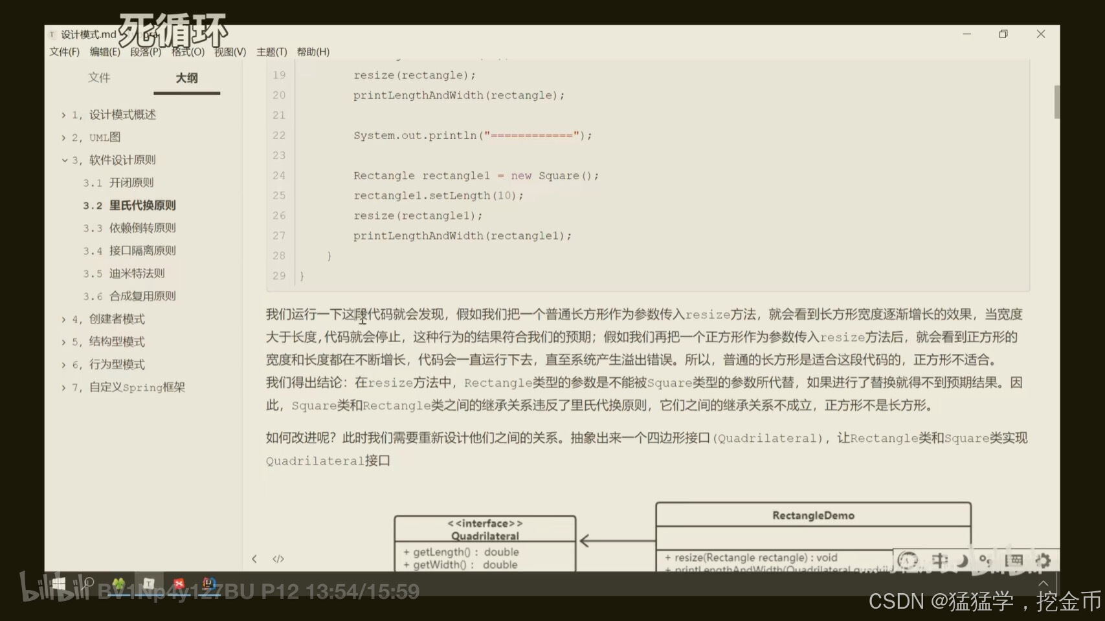Click line number 19 in the code block

pos(279,75)
